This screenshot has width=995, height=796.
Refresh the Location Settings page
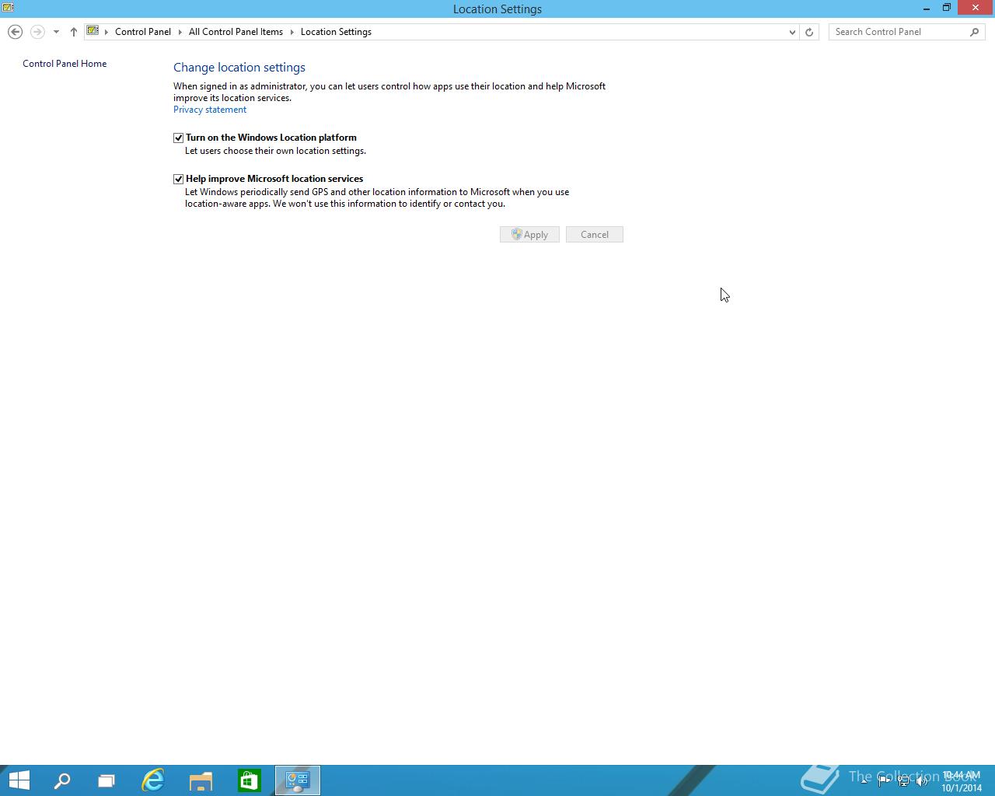(x=809, y=32)
